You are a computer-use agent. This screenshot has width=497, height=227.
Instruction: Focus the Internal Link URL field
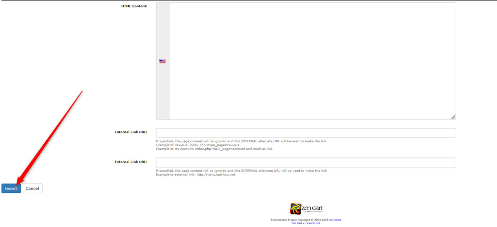click(306, 133)
